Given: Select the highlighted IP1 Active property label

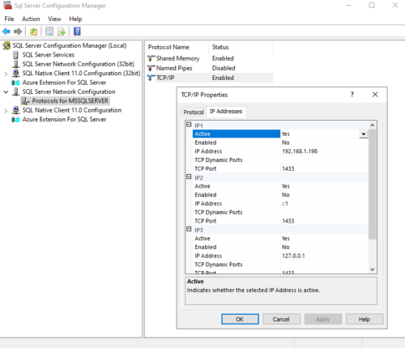Looking at the screenshot, I should (237, 134).
